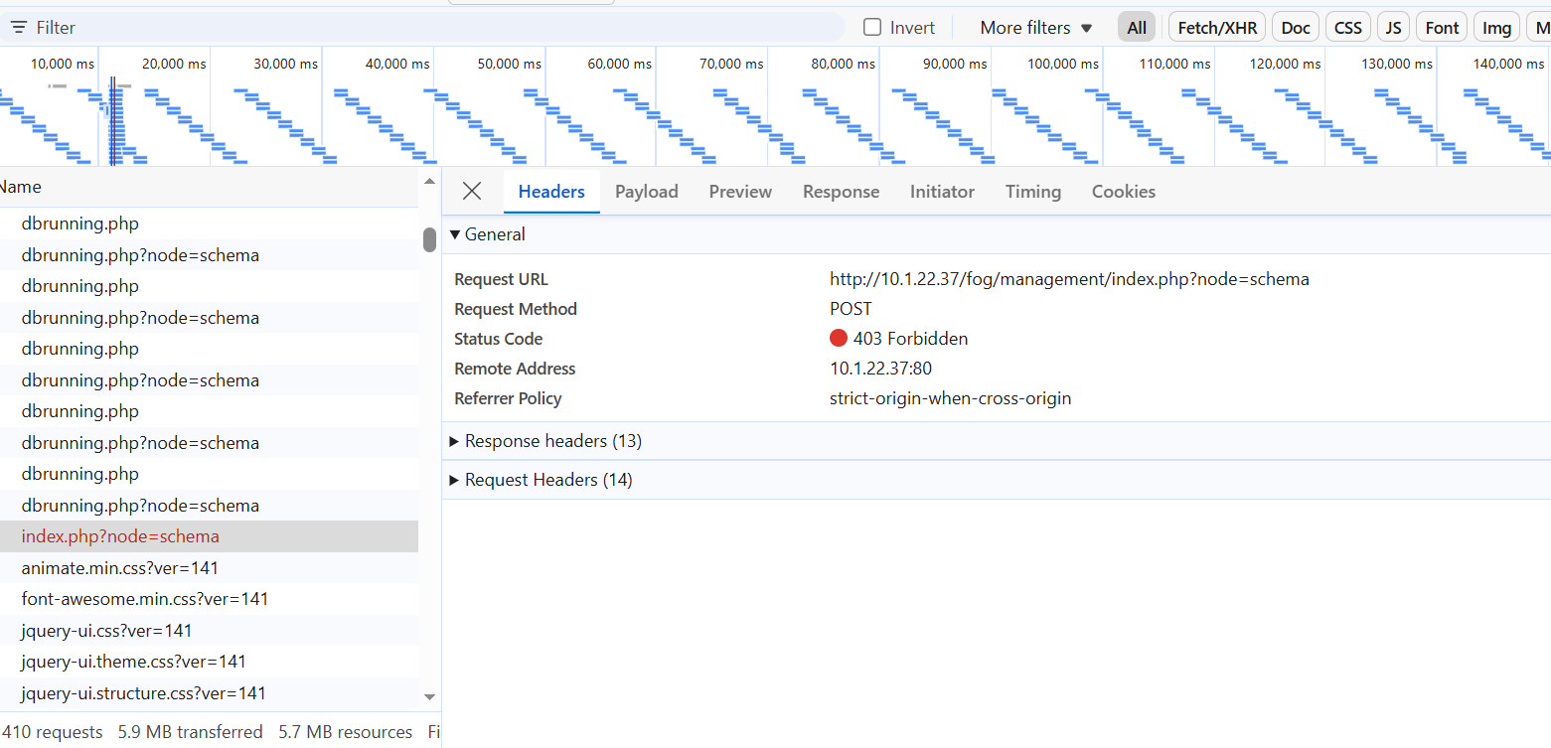Click the Request URL value text
The height and width of the screenshot is (748, 1551).
tap(1069, 279)
